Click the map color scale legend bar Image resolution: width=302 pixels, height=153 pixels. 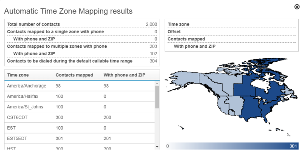pos(232,146)
